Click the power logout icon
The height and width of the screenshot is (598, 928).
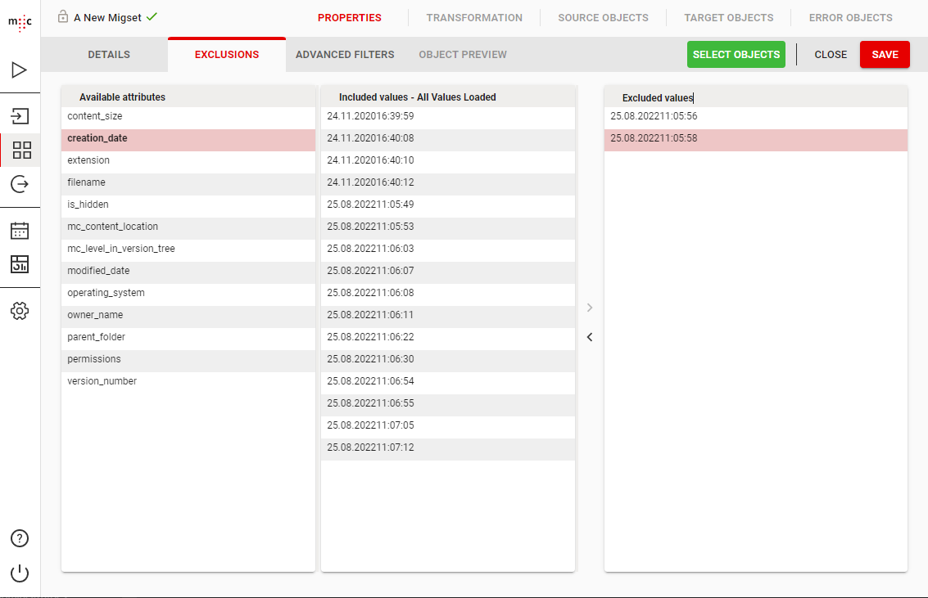(x=20, y=573)
